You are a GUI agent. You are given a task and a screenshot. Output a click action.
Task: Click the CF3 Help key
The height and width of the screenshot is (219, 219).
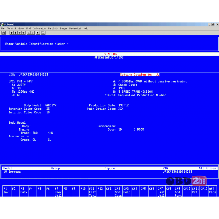point(127,191)
